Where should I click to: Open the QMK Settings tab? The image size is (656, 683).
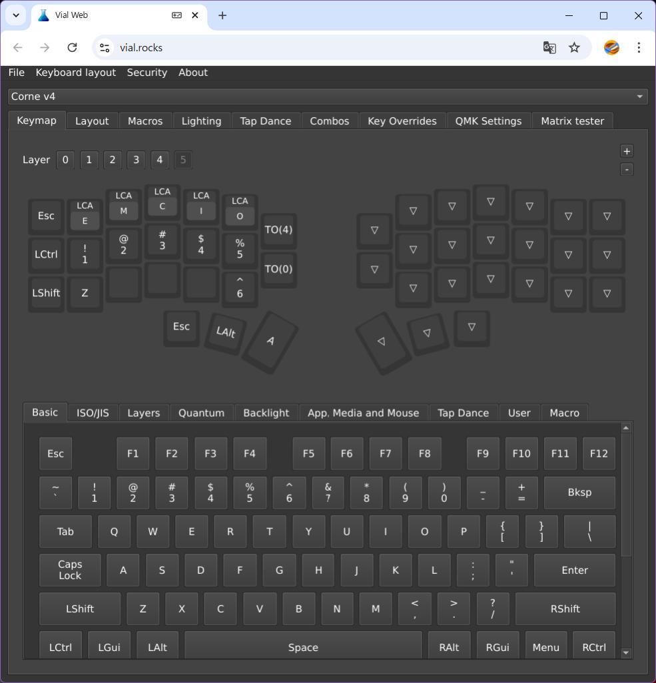pos(489,121)
